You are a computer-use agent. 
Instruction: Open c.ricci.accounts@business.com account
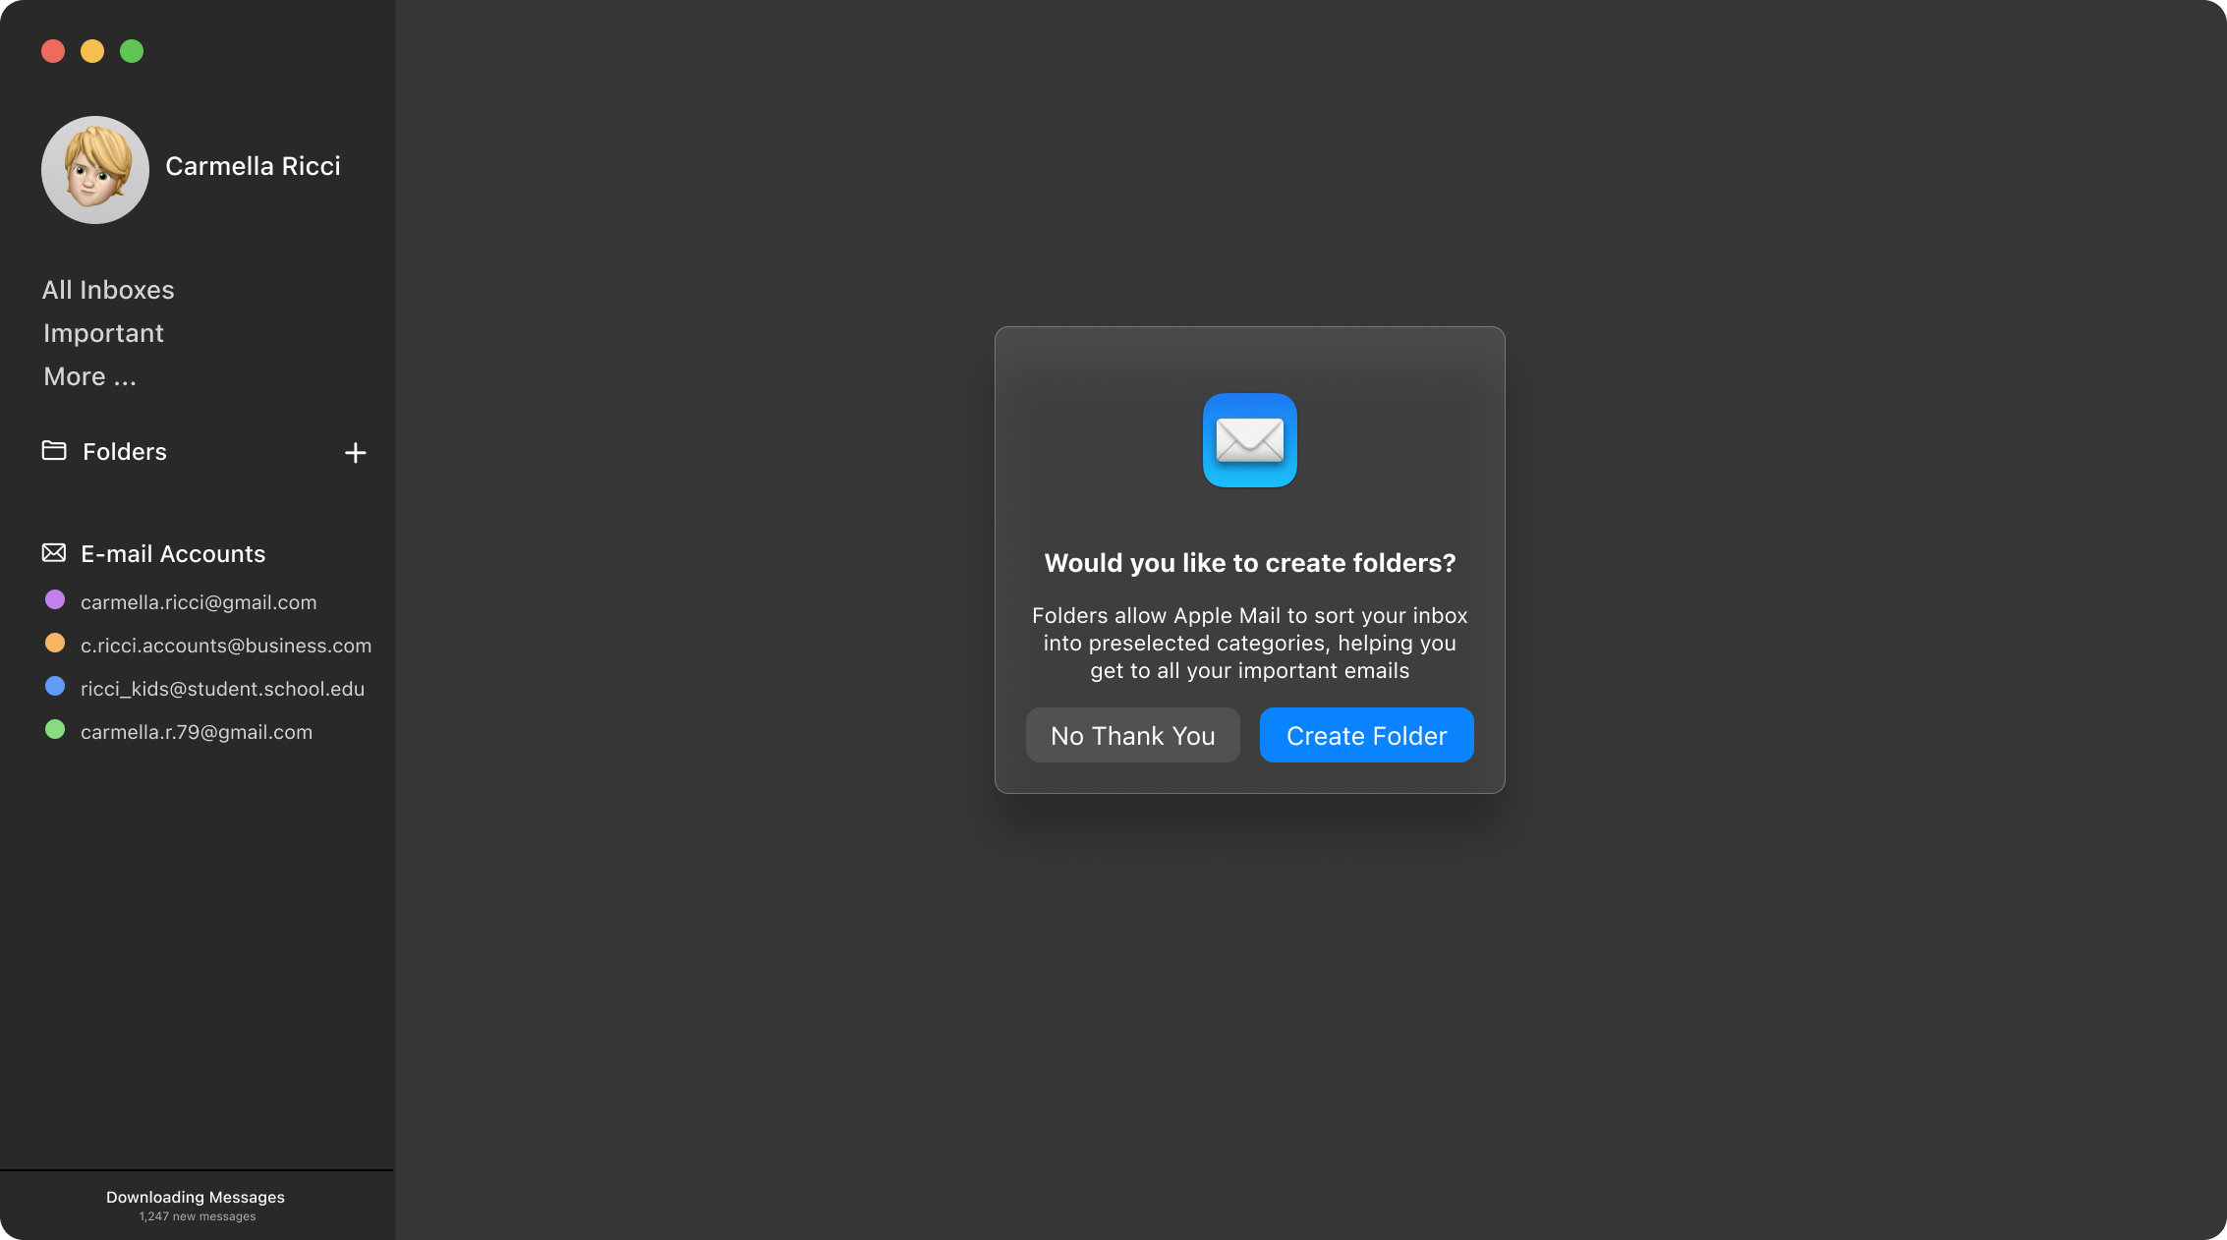pyautogui.click(x=226, y=646)
